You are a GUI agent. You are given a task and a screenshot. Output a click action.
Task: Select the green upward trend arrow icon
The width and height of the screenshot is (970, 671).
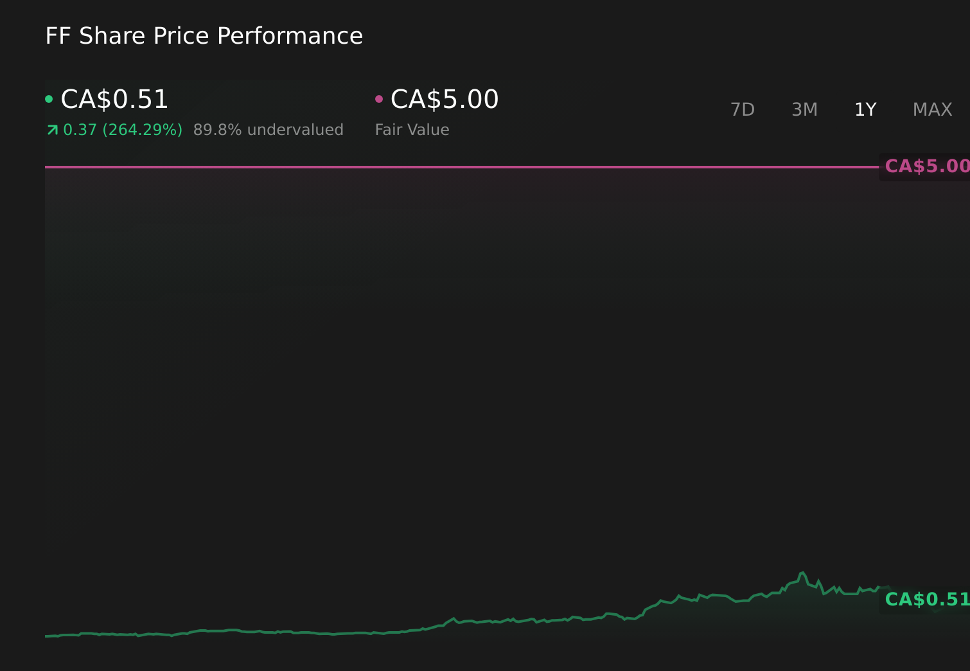(51, 129)
